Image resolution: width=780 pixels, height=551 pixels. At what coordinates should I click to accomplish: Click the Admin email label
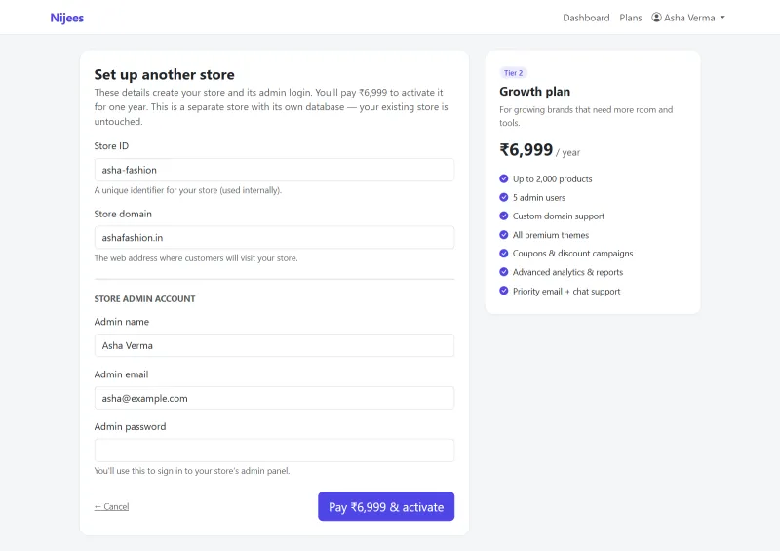[121, 374]
